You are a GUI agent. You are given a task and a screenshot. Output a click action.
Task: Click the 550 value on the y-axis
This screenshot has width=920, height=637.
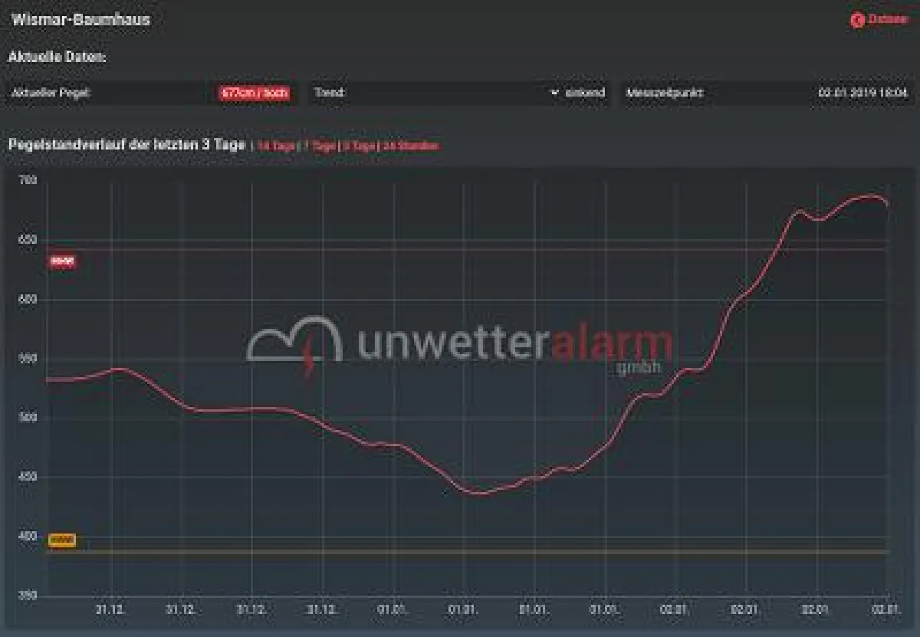coord(28,359)
